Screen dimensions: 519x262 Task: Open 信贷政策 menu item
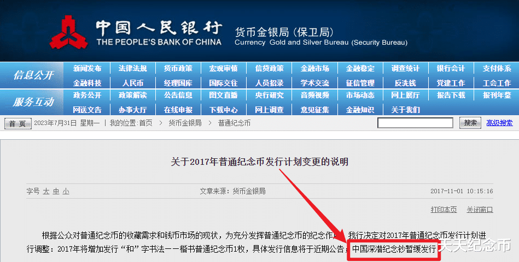269,68
